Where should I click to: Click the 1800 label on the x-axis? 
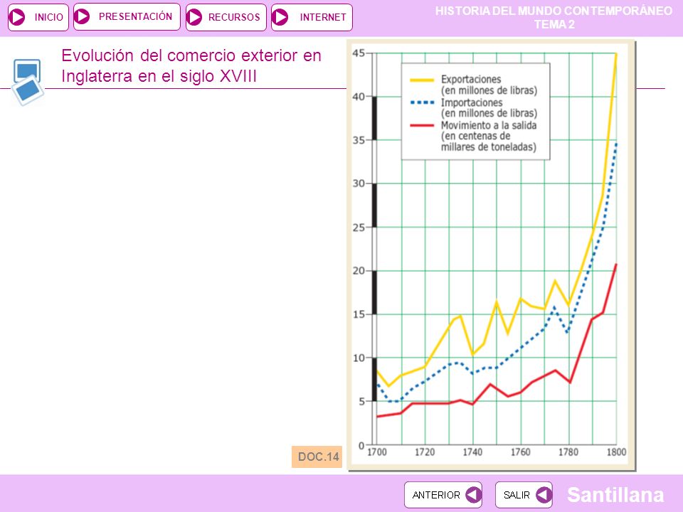pos(616,452)
